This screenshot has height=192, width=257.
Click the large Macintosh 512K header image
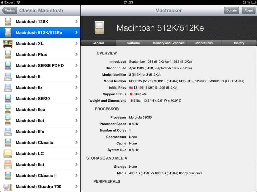point(99,27)
